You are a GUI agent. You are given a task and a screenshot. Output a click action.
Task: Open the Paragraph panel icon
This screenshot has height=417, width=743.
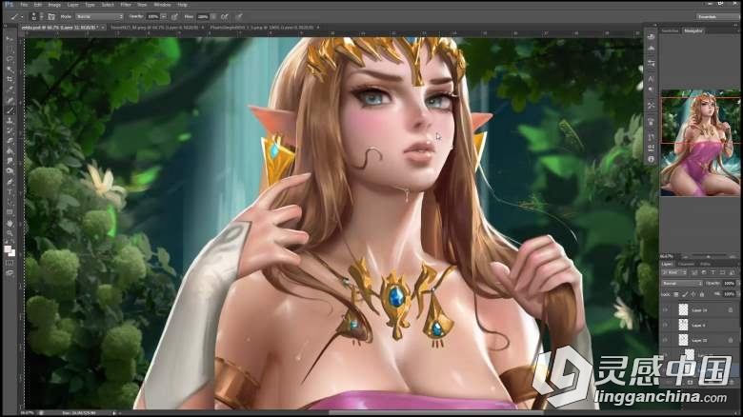651,89
